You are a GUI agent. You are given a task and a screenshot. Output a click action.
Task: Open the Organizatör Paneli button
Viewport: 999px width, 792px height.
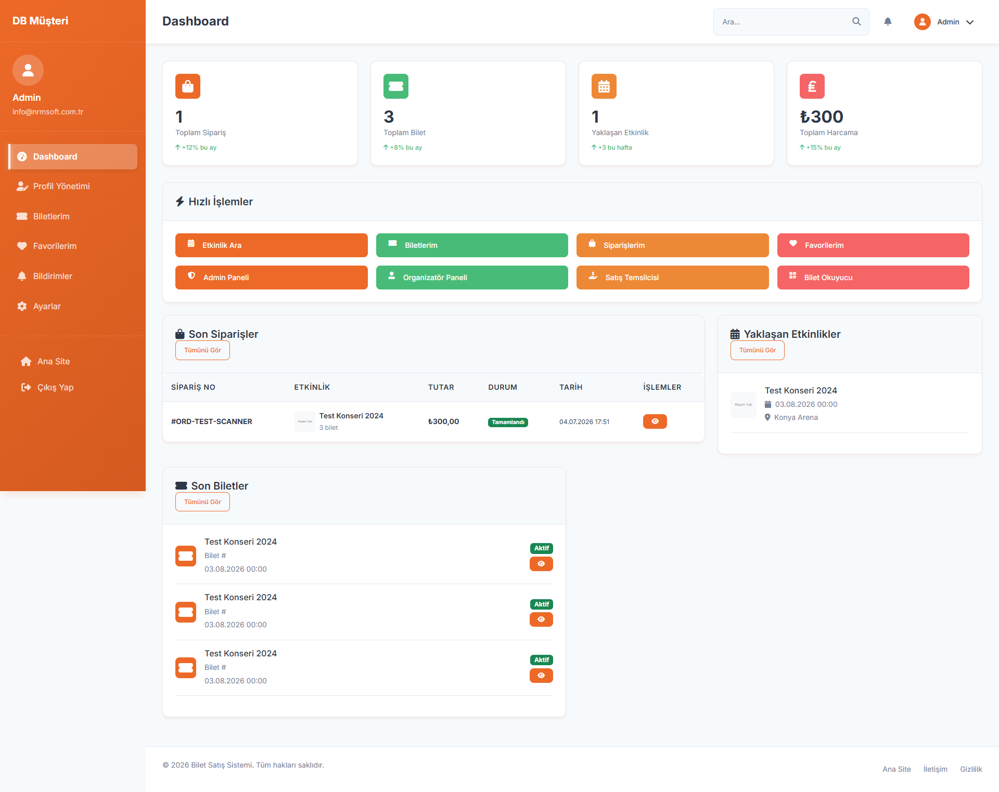[472, 278]
